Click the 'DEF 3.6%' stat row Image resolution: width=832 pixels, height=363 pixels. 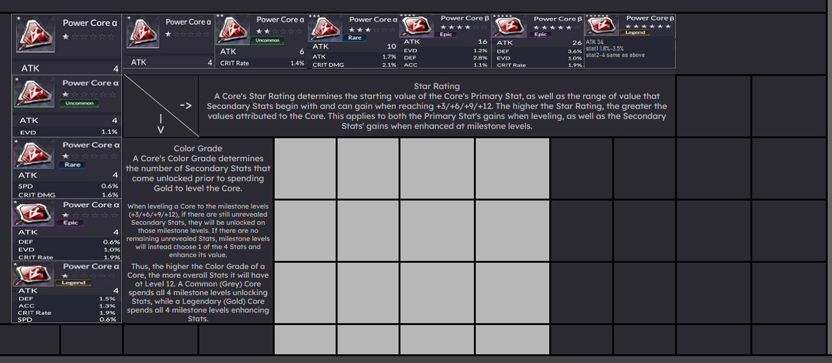[539, 51]
